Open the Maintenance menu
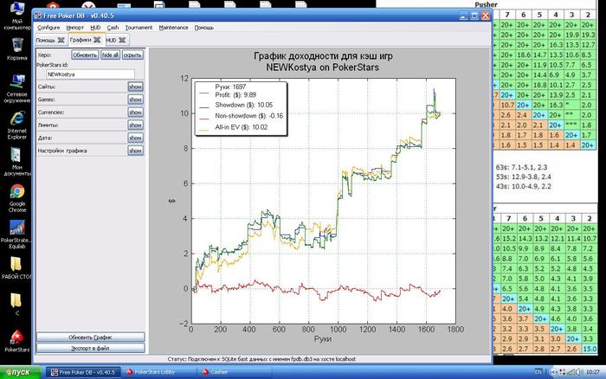Image resolution: width=606 pixels, height=379 pixels. (173, 28)
